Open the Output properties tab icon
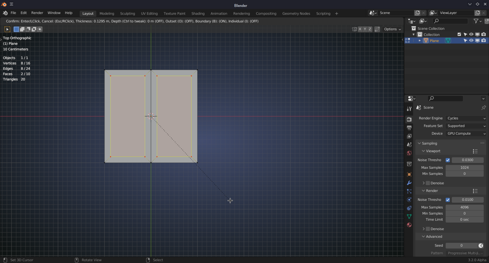 [x=409, y=128]
